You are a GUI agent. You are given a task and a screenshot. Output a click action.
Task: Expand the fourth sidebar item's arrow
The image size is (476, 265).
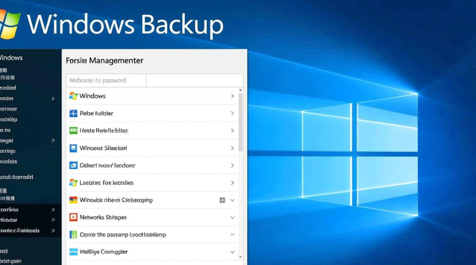tap(53, 99)
